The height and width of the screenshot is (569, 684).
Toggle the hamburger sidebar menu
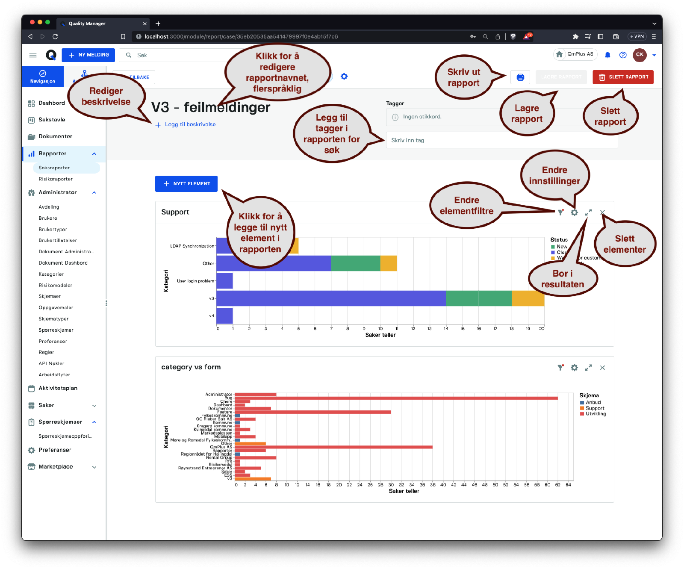coord(33,55)
